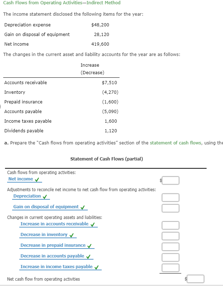Open the Net income answer selector

(21, 179)
